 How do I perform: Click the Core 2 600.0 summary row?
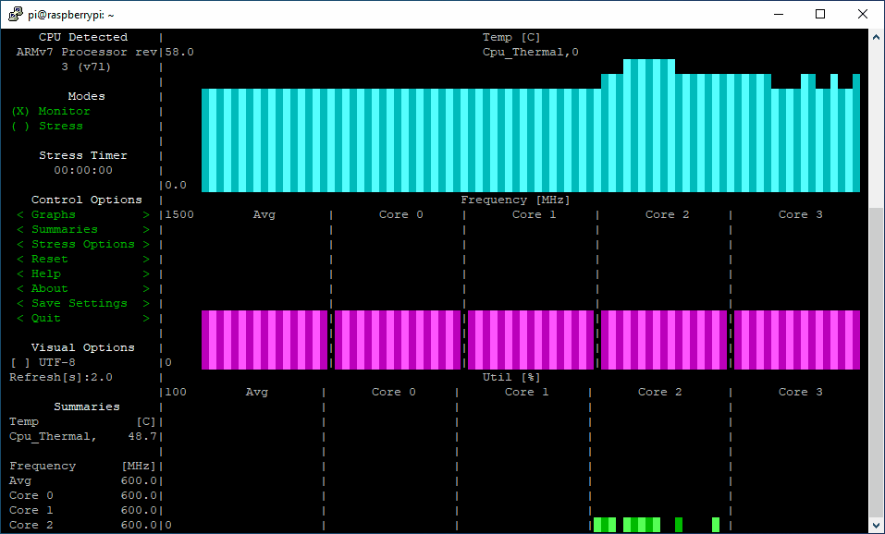[83, 525]
